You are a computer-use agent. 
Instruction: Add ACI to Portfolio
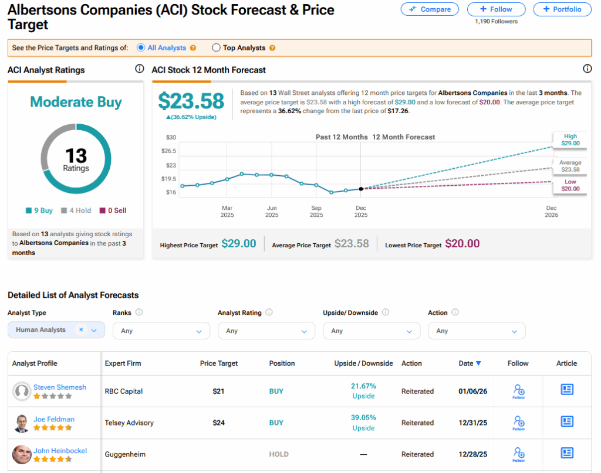click(562, 9)
